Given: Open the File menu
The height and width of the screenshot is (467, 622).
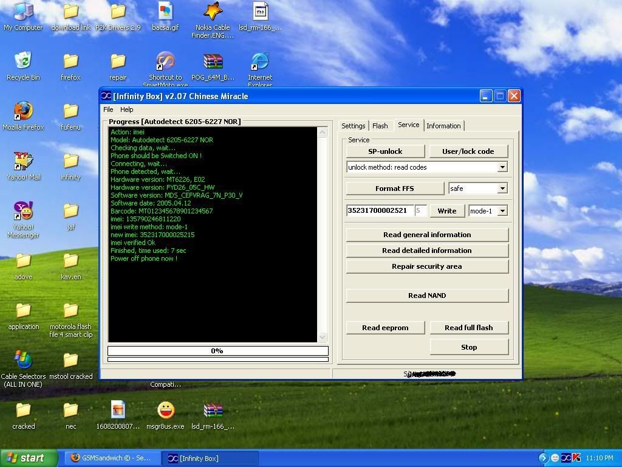Looking at the screenshot, I should coord(108,109).
